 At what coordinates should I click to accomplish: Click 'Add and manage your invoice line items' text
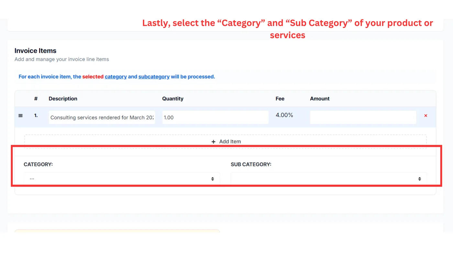(x=62, y=59)
